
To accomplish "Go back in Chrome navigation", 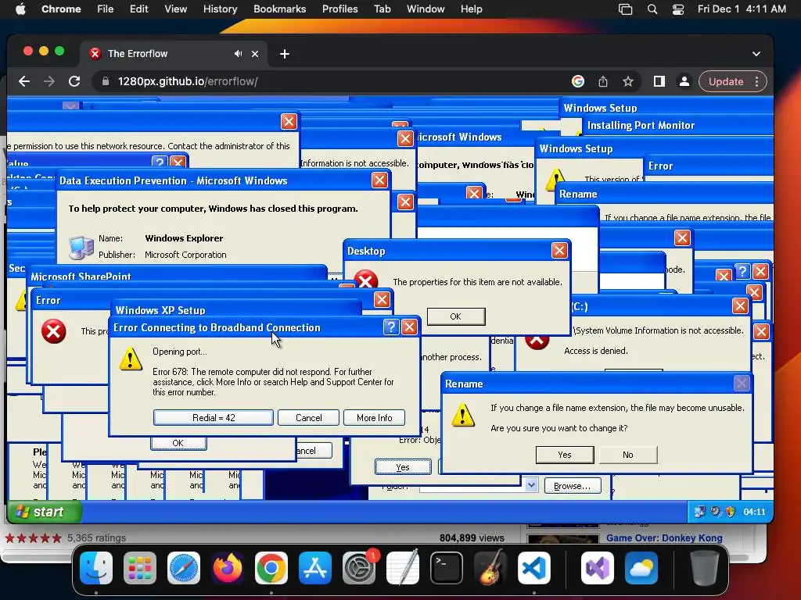I will (x=24, y=81).
